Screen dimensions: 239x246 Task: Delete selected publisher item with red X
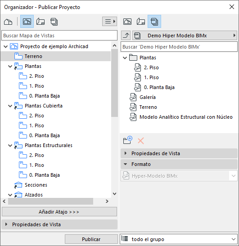[141, 141]
